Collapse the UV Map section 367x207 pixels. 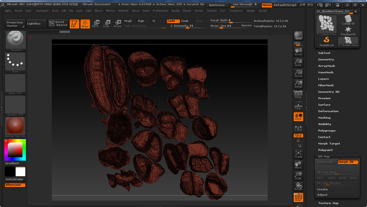(x=324, y=157)
